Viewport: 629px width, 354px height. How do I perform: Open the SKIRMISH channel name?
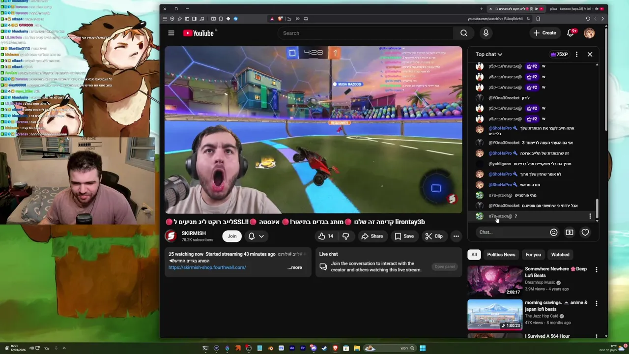coord(194,233)
